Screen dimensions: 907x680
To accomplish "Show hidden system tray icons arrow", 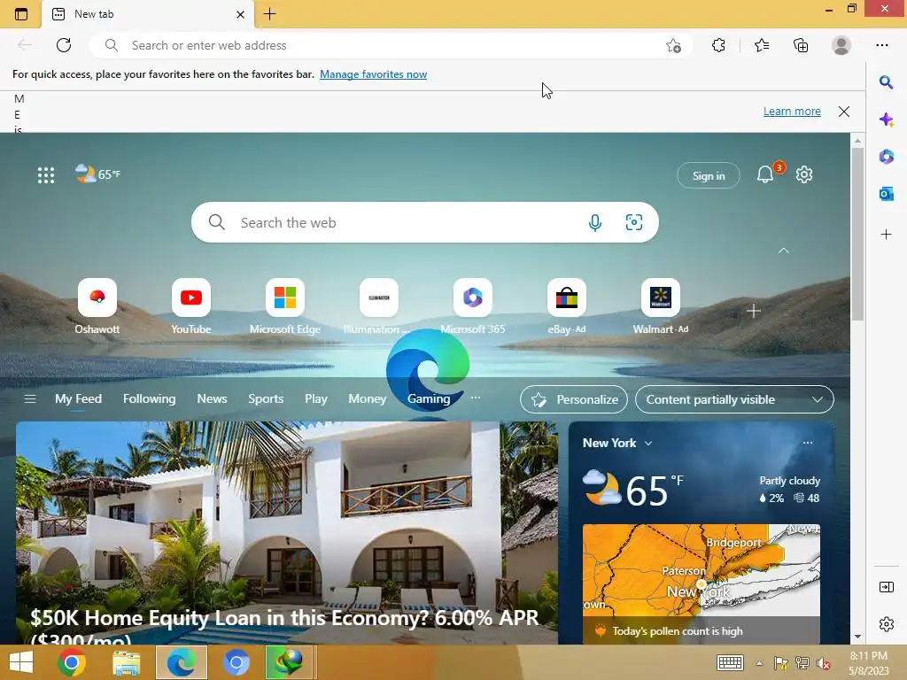I will point(759,663).
